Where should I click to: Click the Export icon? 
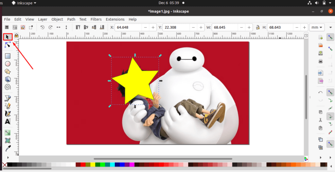[321, 81]
